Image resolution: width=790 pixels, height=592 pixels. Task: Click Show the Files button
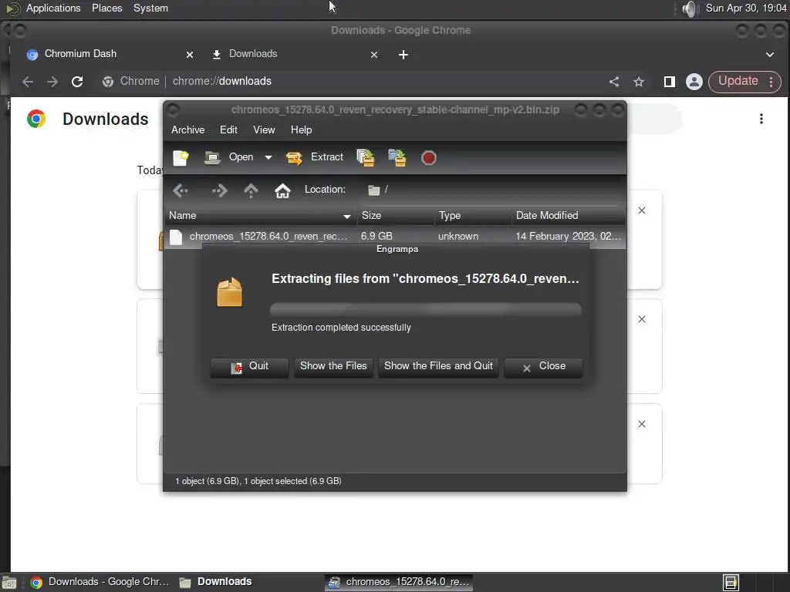(x=333, y=366)
